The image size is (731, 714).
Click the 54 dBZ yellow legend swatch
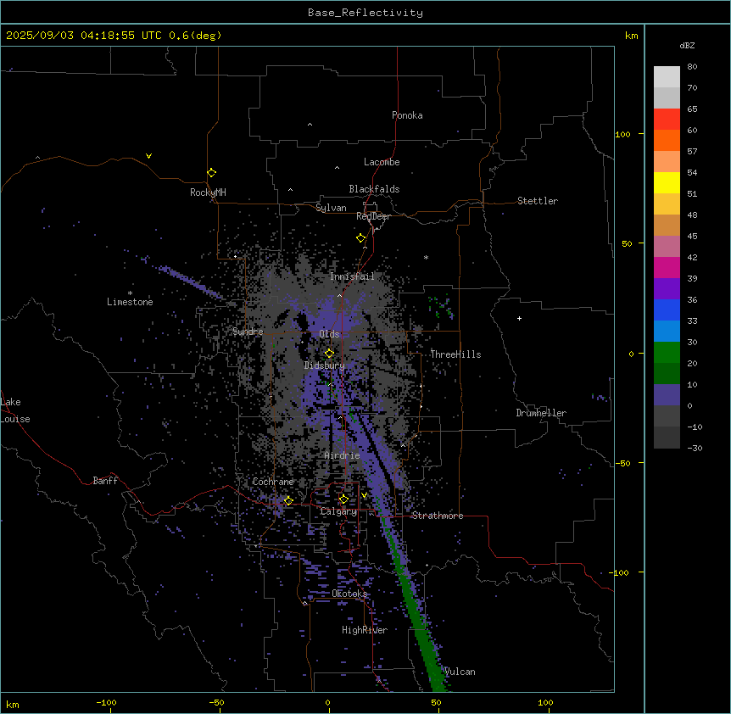pyautogui.click(x=667, y=182)
